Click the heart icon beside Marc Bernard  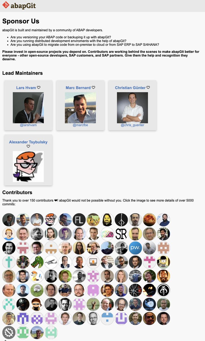[94, 88]
